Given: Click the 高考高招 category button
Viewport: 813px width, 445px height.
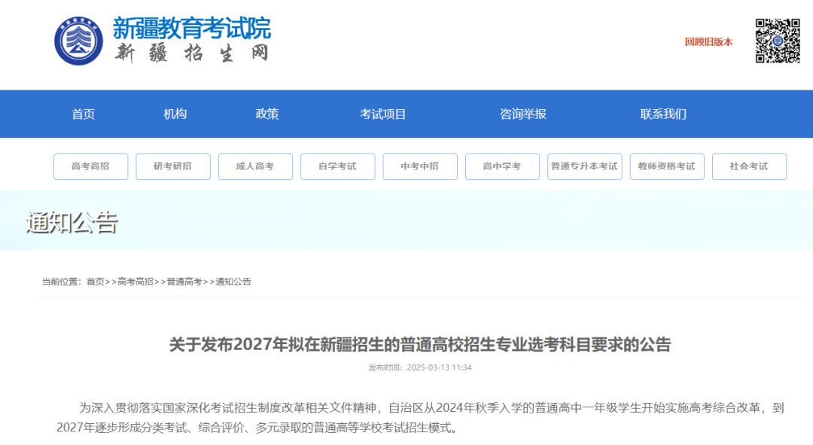Looking at the screenshot, I should 90,166.
